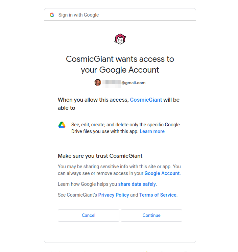Image resolution: width=238 pixels, height=252 pixels.
Task: Click the Sign in with Google header text
Action: tap(78, 15)
